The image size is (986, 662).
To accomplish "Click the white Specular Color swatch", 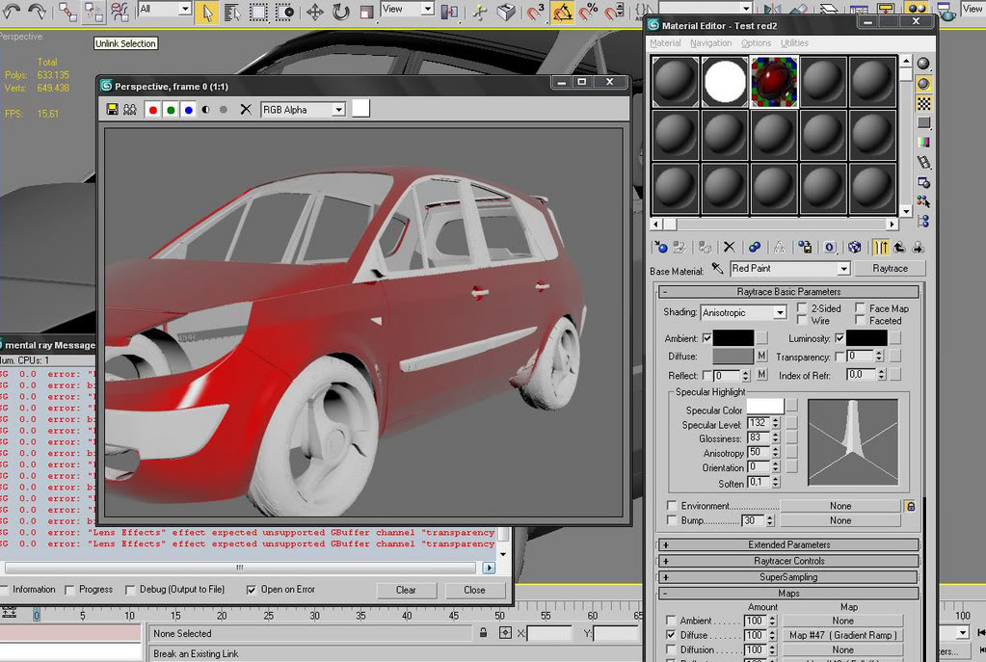I will [x=765, y=407].
